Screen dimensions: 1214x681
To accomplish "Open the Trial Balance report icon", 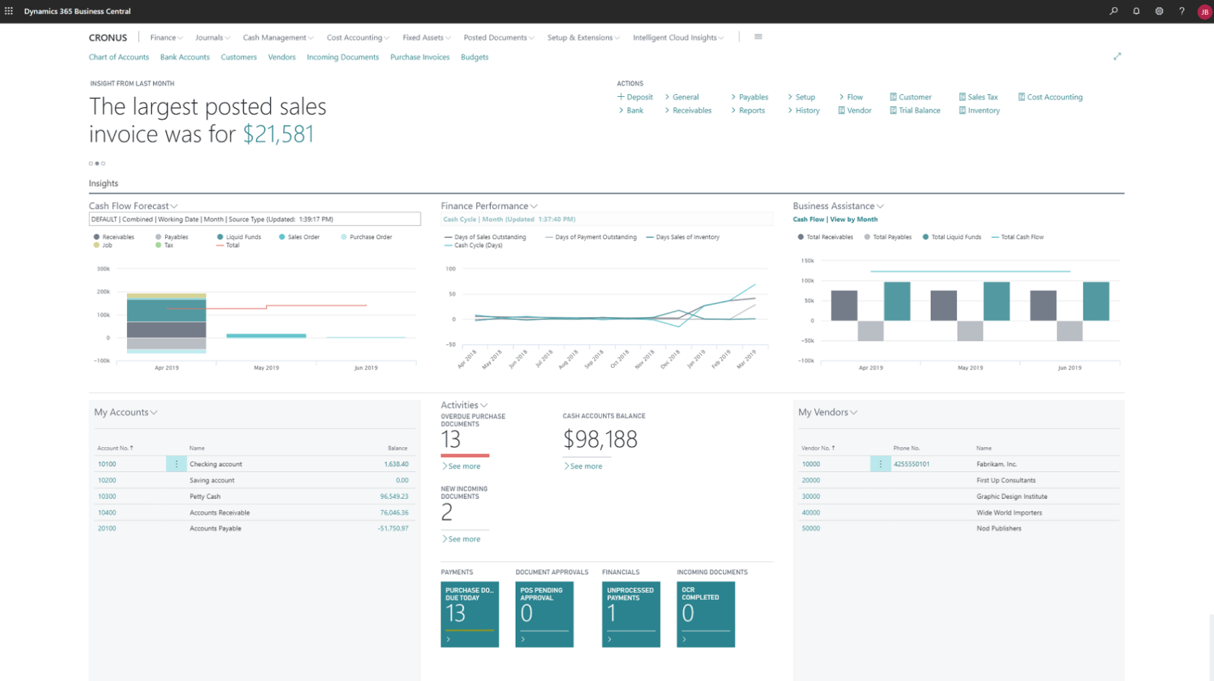I will pyautogui.click(x=915, y=110).
